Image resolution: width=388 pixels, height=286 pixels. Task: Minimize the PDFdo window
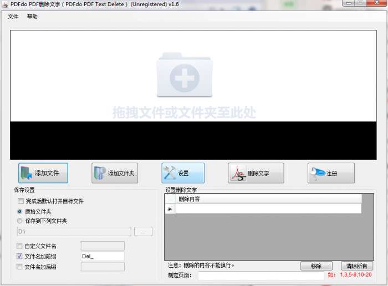tap(349, 3)
